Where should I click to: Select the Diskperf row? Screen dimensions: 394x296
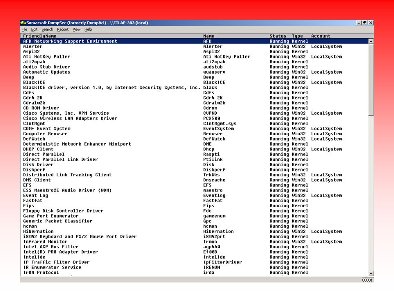tap(194, 170)
